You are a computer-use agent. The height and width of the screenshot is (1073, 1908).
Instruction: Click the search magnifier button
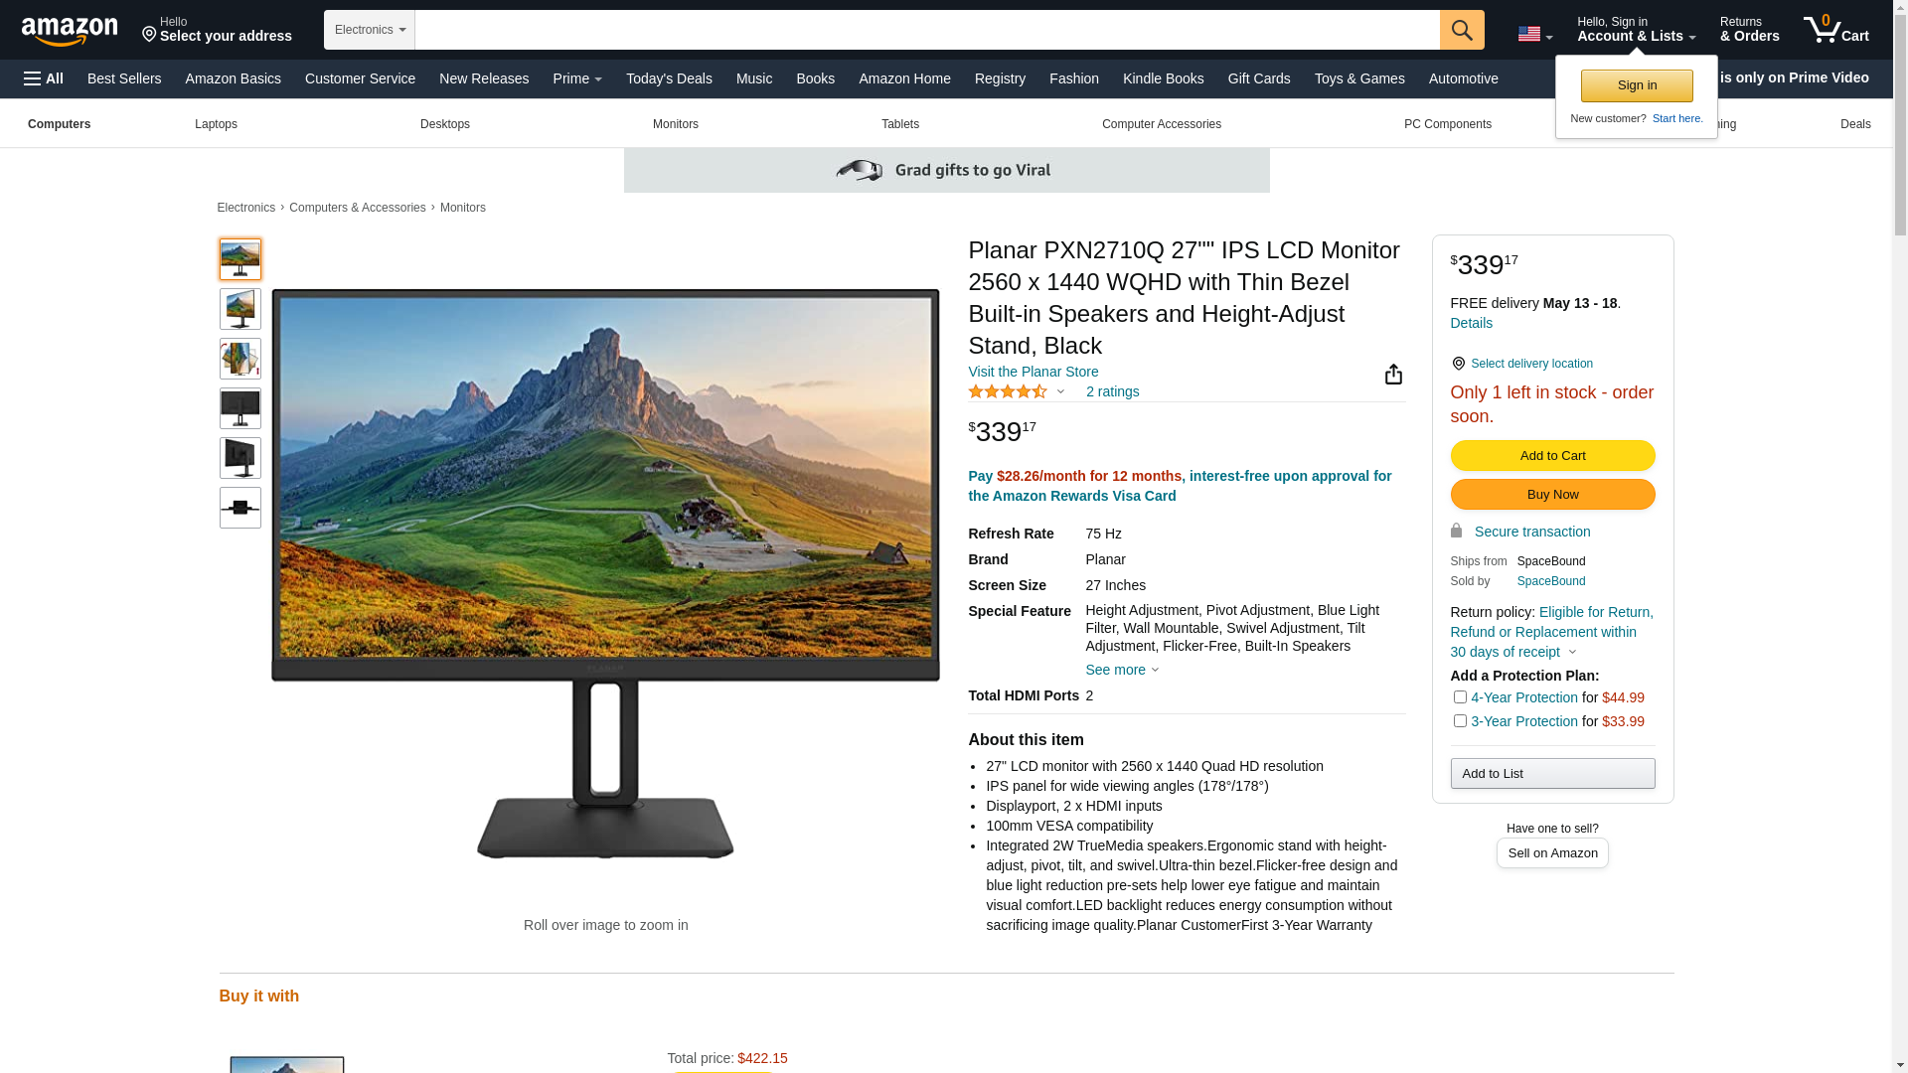click(x=1462, y=30)
